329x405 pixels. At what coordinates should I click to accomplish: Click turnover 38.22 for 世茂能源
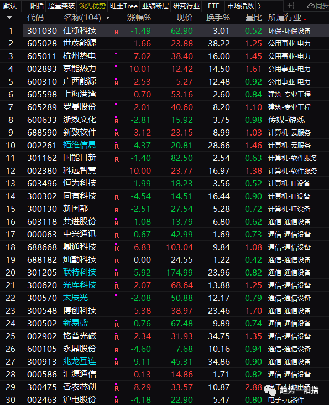coord(219,43)
